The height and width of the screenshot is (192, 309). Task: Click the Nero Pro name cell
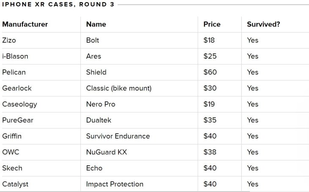(x=101, y=104)
